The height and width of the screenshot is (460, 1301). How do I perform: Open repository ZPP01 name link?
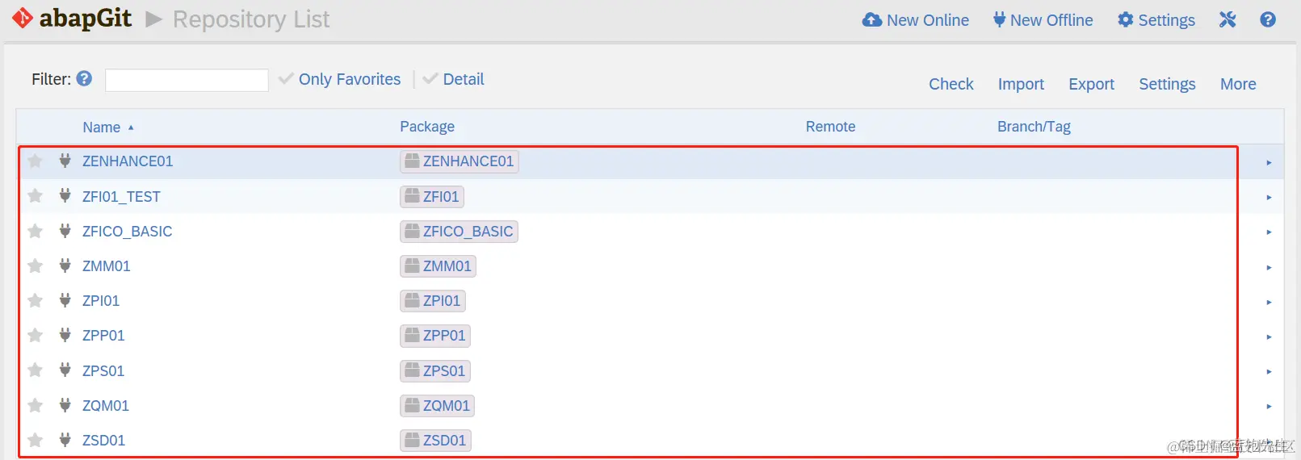coord(103,335)
